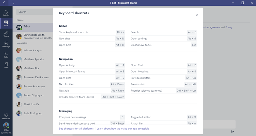Click the SADA Systems profile avatar
The width and height of the screenshot is (256, 136).
click(x=6, y=125)
